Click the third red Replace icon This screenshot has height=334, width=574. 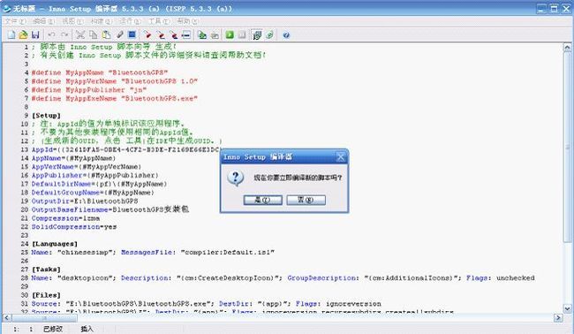[173, 35]
